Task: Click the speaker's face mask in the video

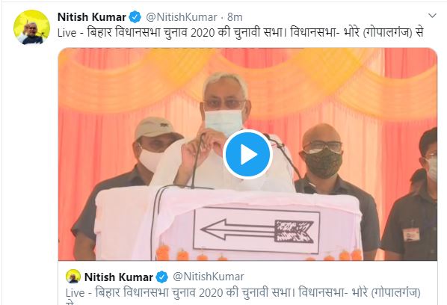Action: point(223,121)
